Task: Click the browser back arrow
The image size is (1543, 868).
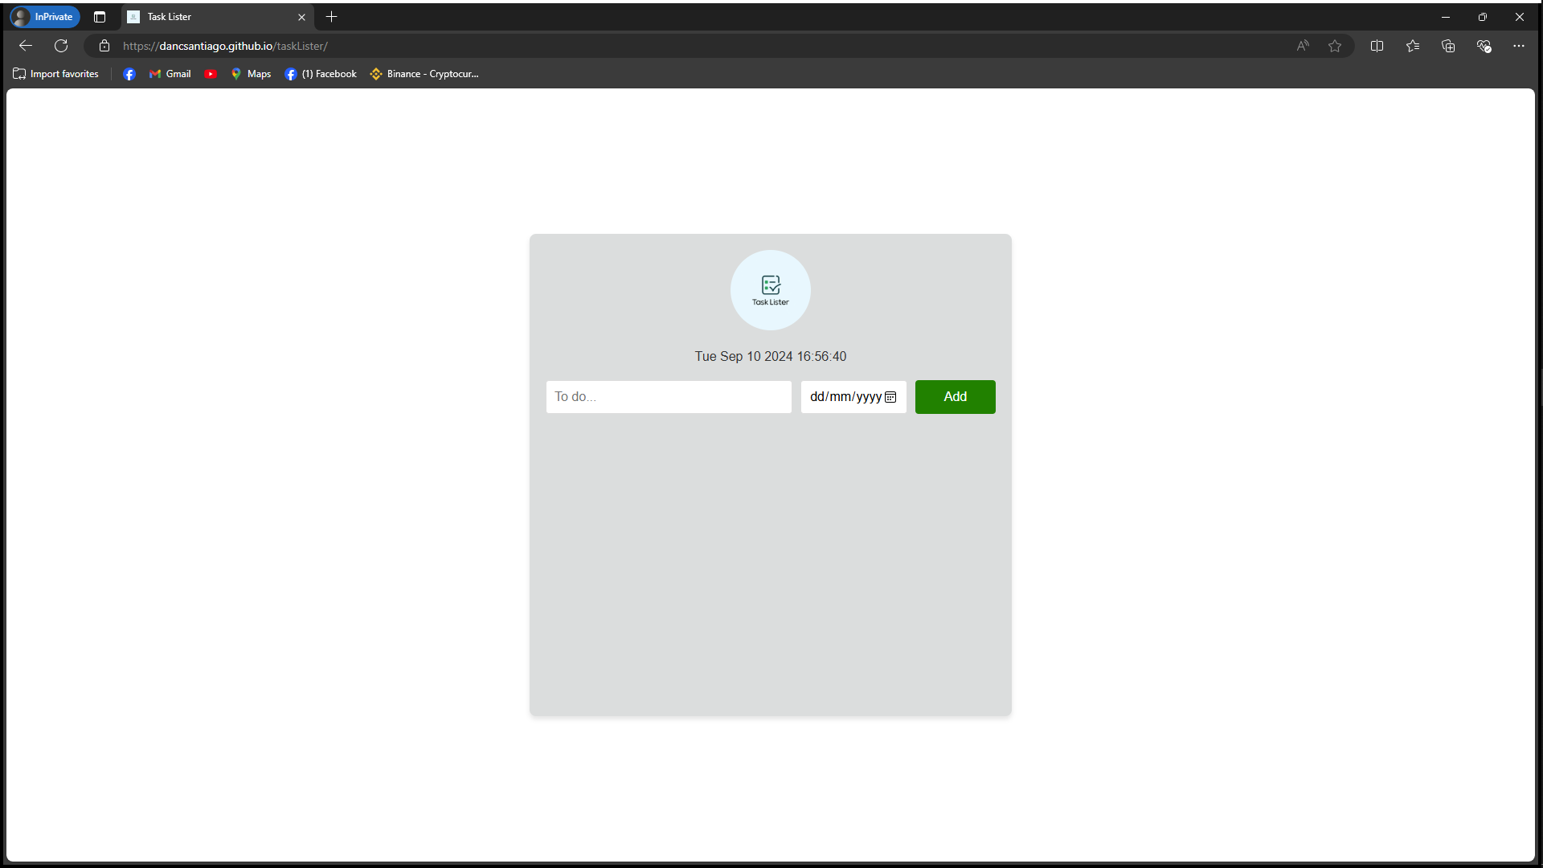Action: click(26, 46)
